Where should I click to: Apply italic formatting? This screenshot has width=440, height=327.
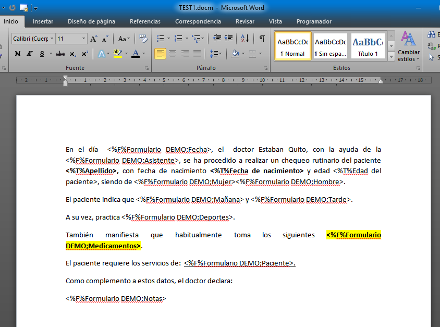tap(29, 53)
